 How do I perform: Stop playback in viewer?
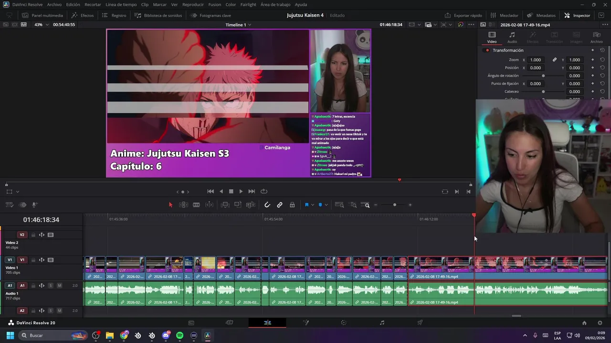[x=231, y=192]
